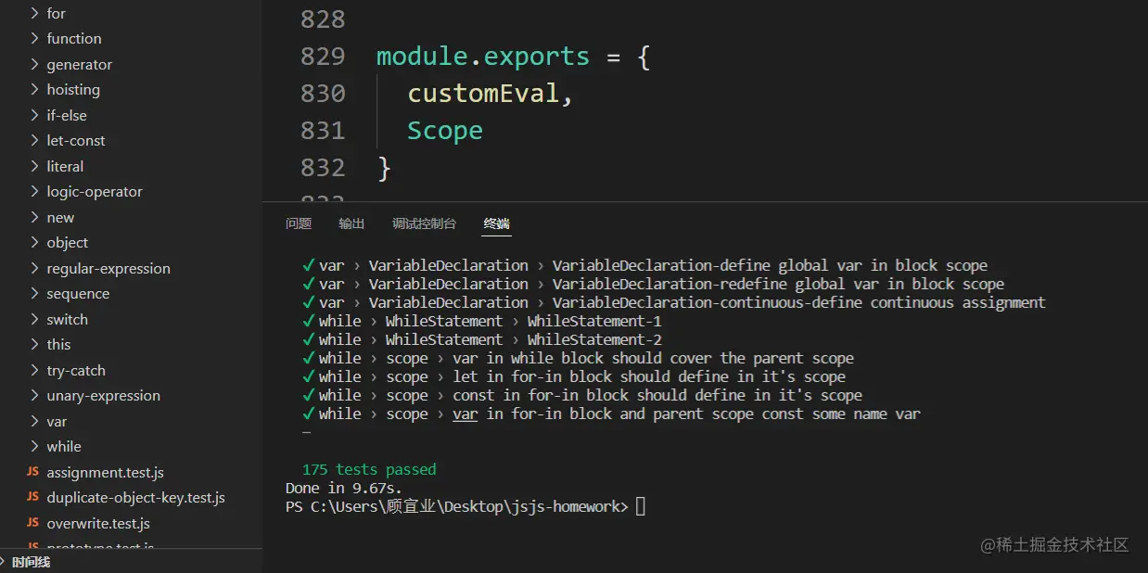Open the 'regular-expression' folder
The width and height of the screenshot is (1148, 573).
(108, 268)
